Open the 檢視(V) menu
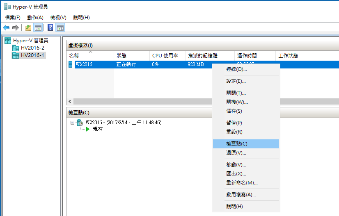 point(58,18)
